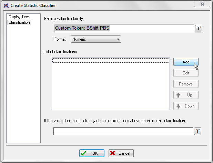
Task: Close the Create Statistic Classifier window
Action: 202,4
